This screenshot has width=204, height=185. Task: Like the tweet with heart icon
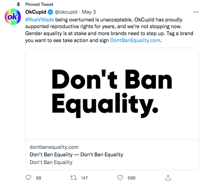pos(120,178)
